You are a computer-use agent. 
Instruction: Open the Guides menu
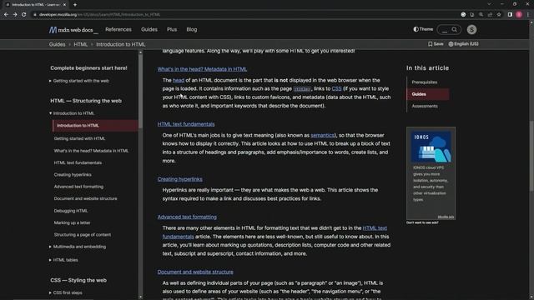click(x=149, y=30)
